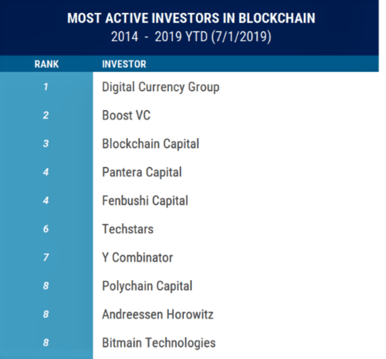386x359 pixels.
Task: Click the Digital Currency Group investor name
Action: click(160, 87)
